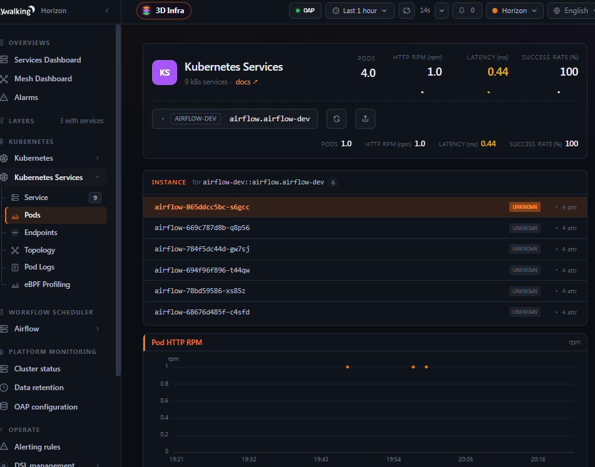Screen dimensions: 595x467
Task: Open the airflow.airflow-dev service selector
Action: point(235,119)
